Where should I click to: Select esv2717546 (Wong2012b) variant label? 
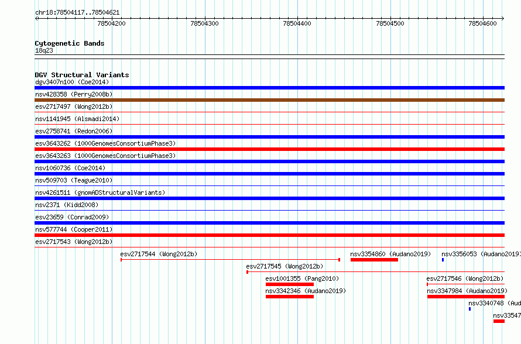pyautogui.click(x=465, y=278)
